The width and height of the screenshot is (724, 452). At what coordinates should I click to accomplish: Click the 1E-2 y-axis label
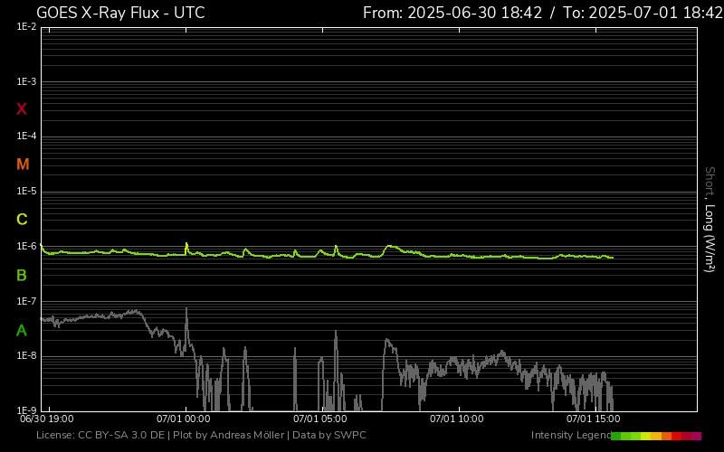click(26, 27)
